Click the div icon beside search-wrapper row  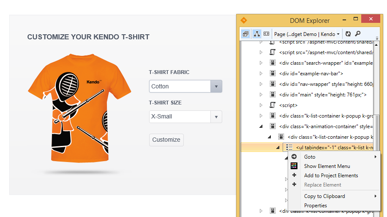[273, 63]
